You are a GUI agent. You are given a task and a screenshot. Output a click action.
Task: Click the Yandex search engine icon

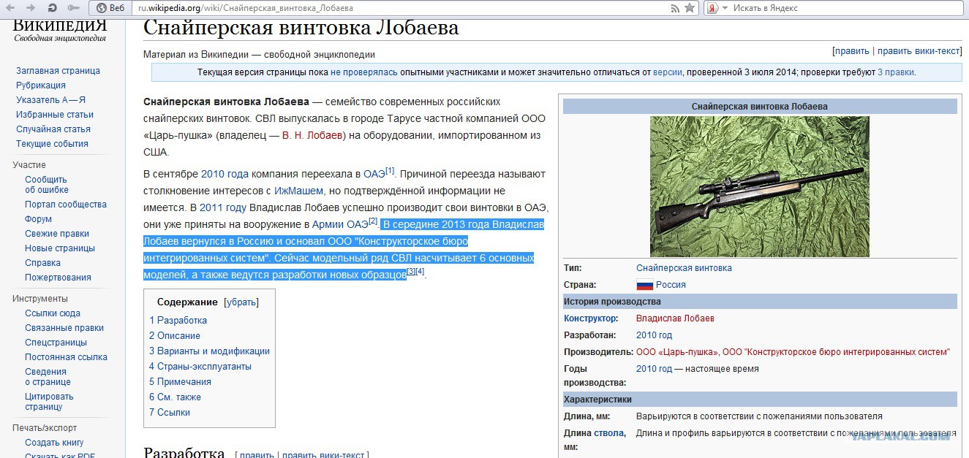tap(713, 8)
